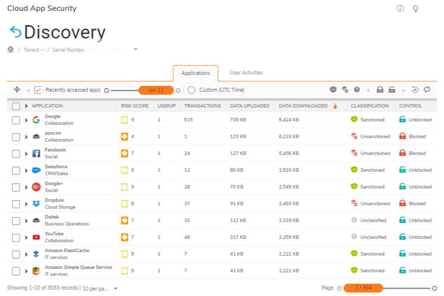The width and height of the screenshot is (444, 296).
Task: Expand the Facebook application row
Action: tap(27, 153)
